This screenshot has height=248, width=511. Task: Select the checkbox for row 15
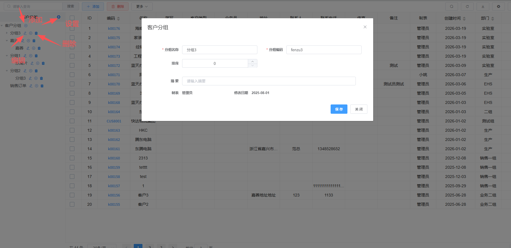(x=72, y=158)
